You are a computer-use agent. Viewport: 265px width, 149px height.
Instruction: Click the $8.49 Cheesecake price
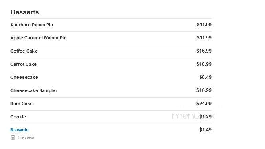point(205,77)
